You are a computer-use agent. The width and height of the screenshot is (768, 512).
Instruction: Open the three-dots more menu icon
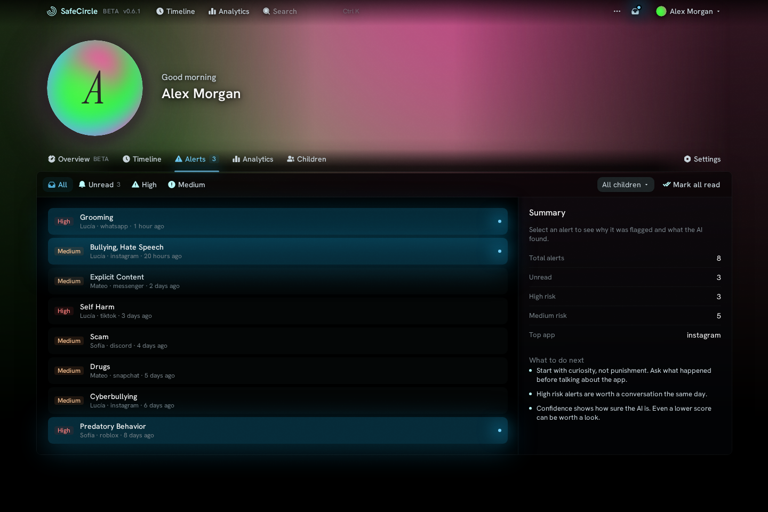[617, 11]
